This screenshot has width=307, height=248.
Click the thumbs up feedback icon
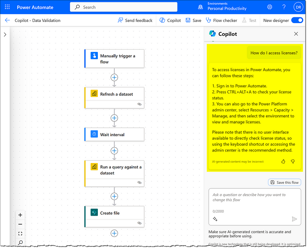click(283, 161)
